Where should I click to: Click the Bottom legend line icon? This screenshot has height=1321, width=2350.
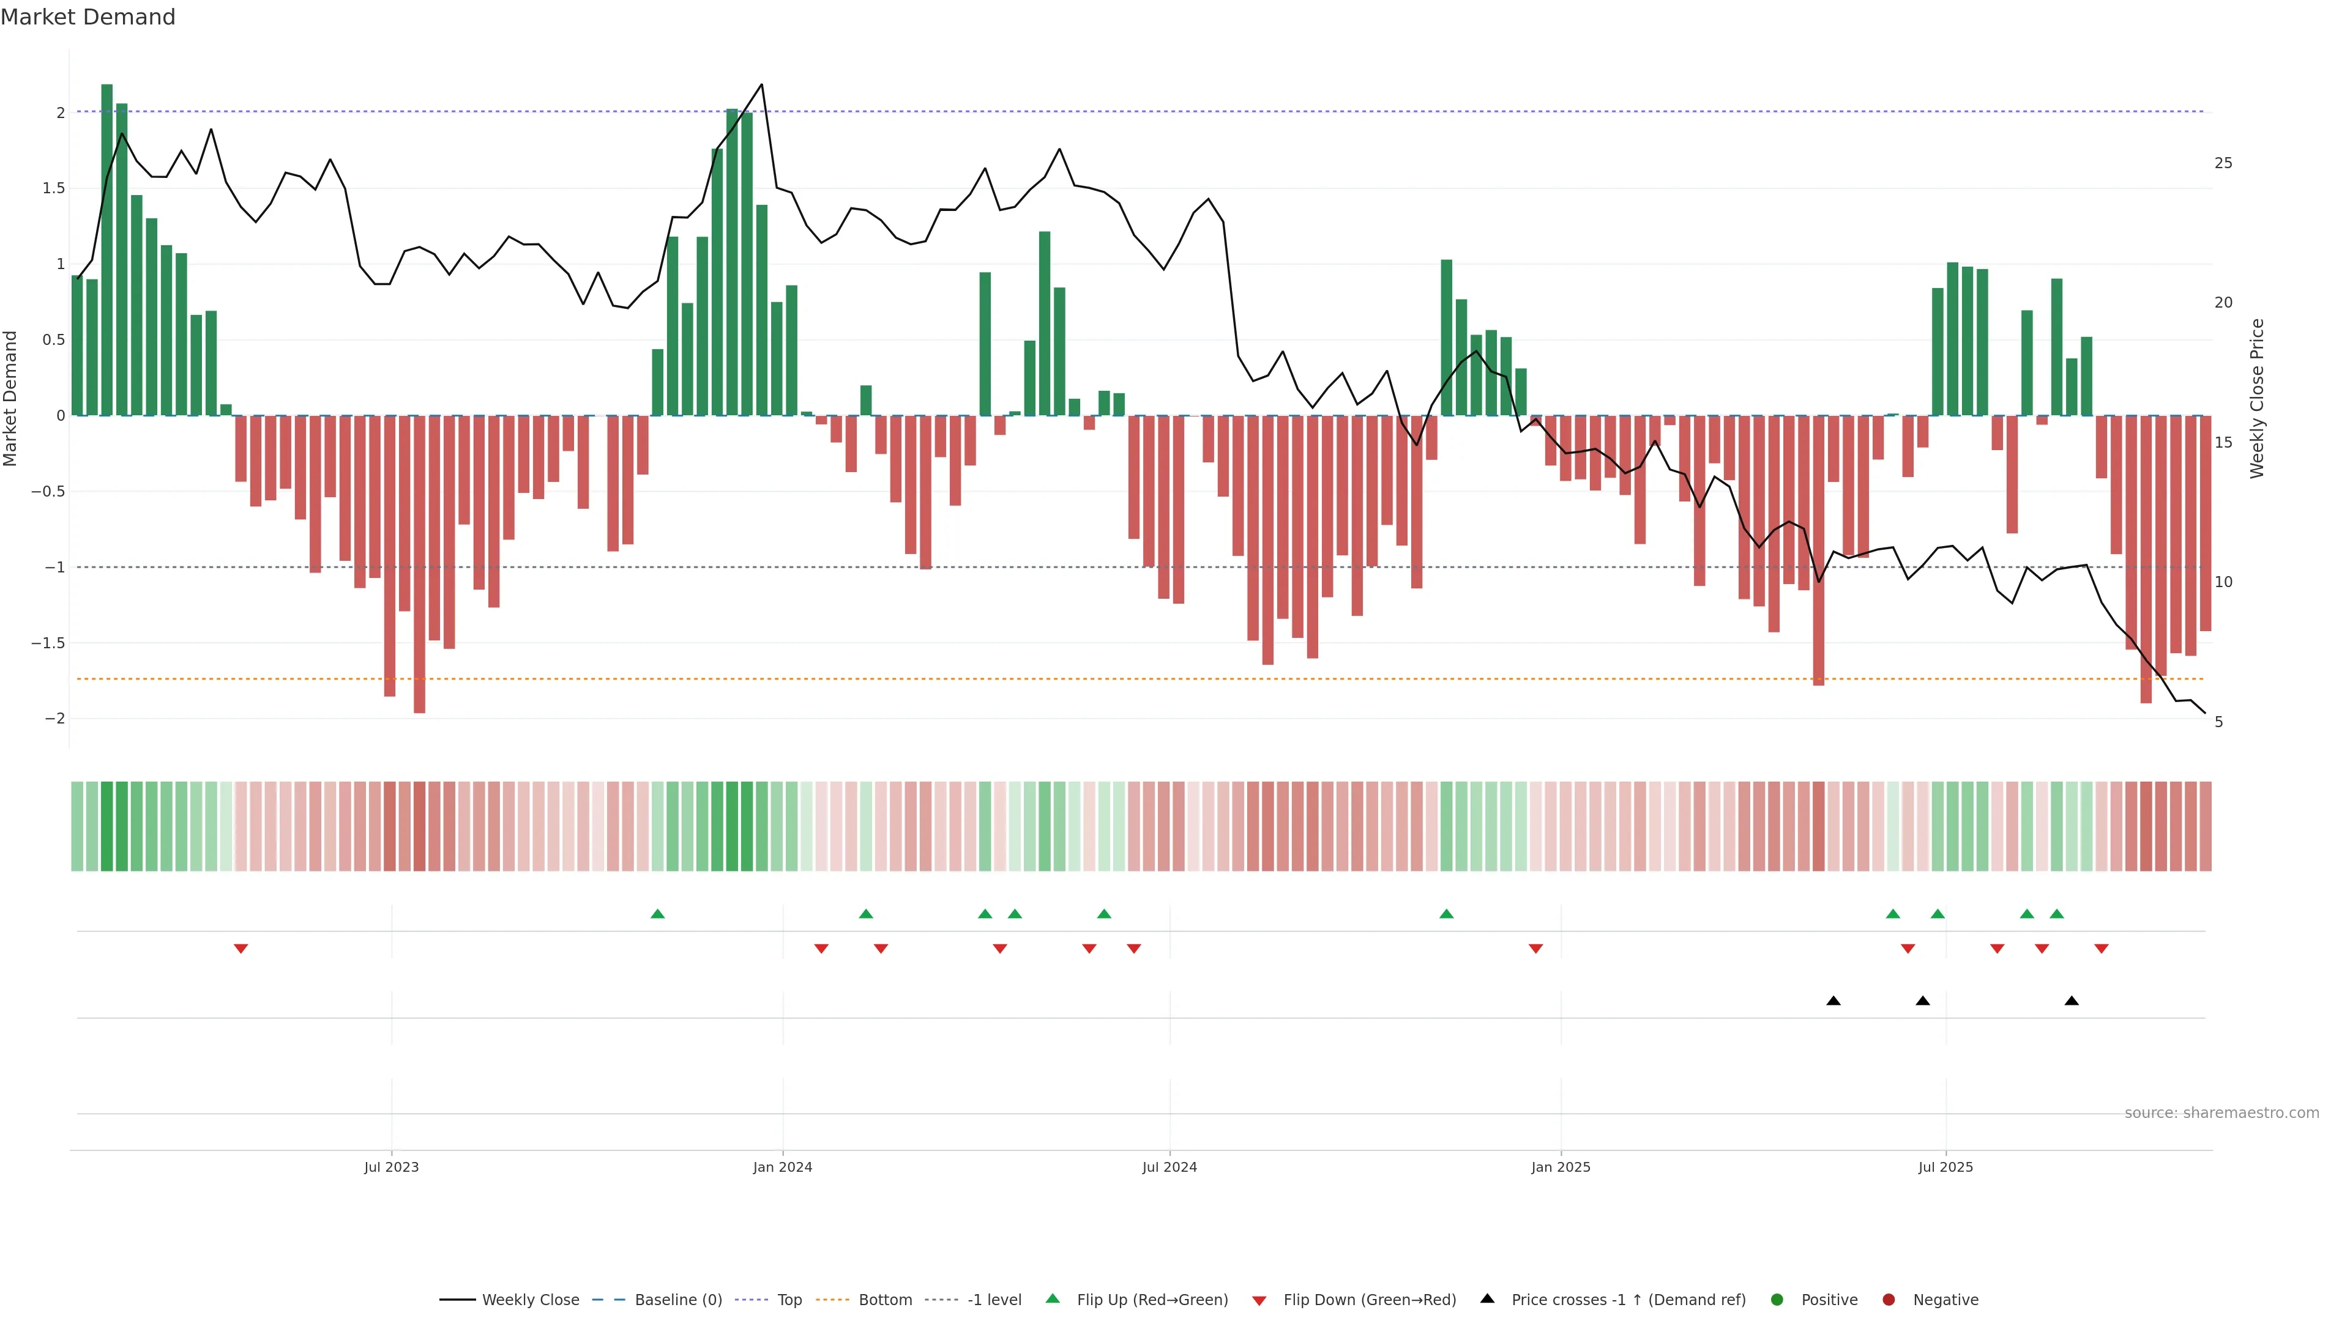[832, 1300]
